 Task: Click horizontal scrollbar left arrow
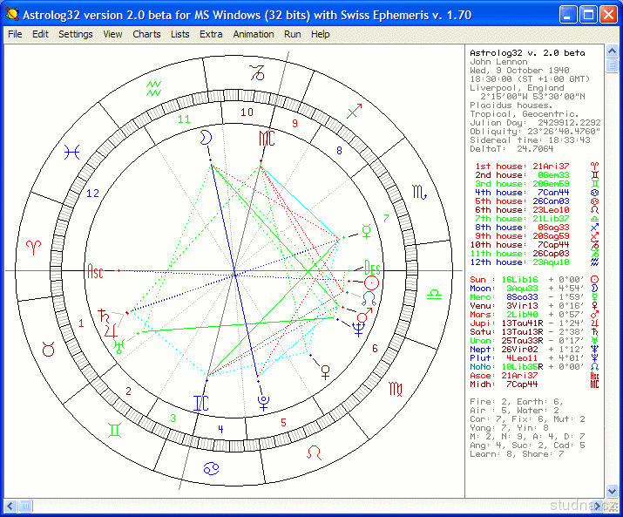(10, 506)
